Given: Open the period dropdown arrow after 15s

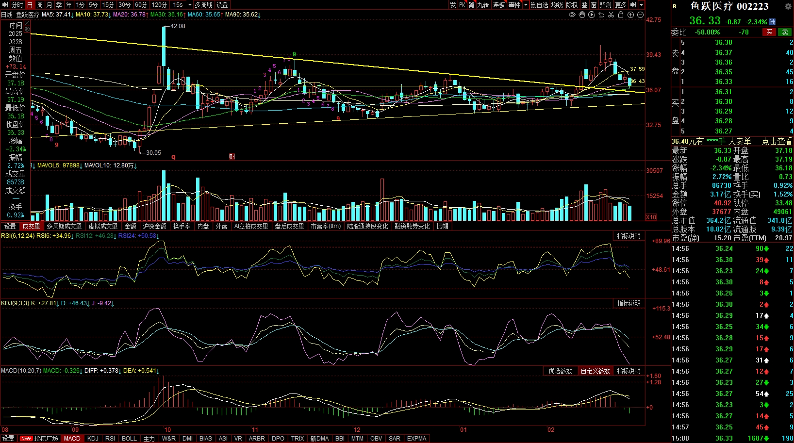Looking at the screenshot, I should [189, 5].
